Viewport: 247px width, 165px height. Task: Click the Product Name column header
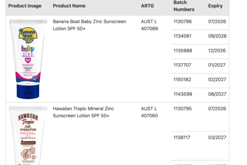tap(69, 6)
